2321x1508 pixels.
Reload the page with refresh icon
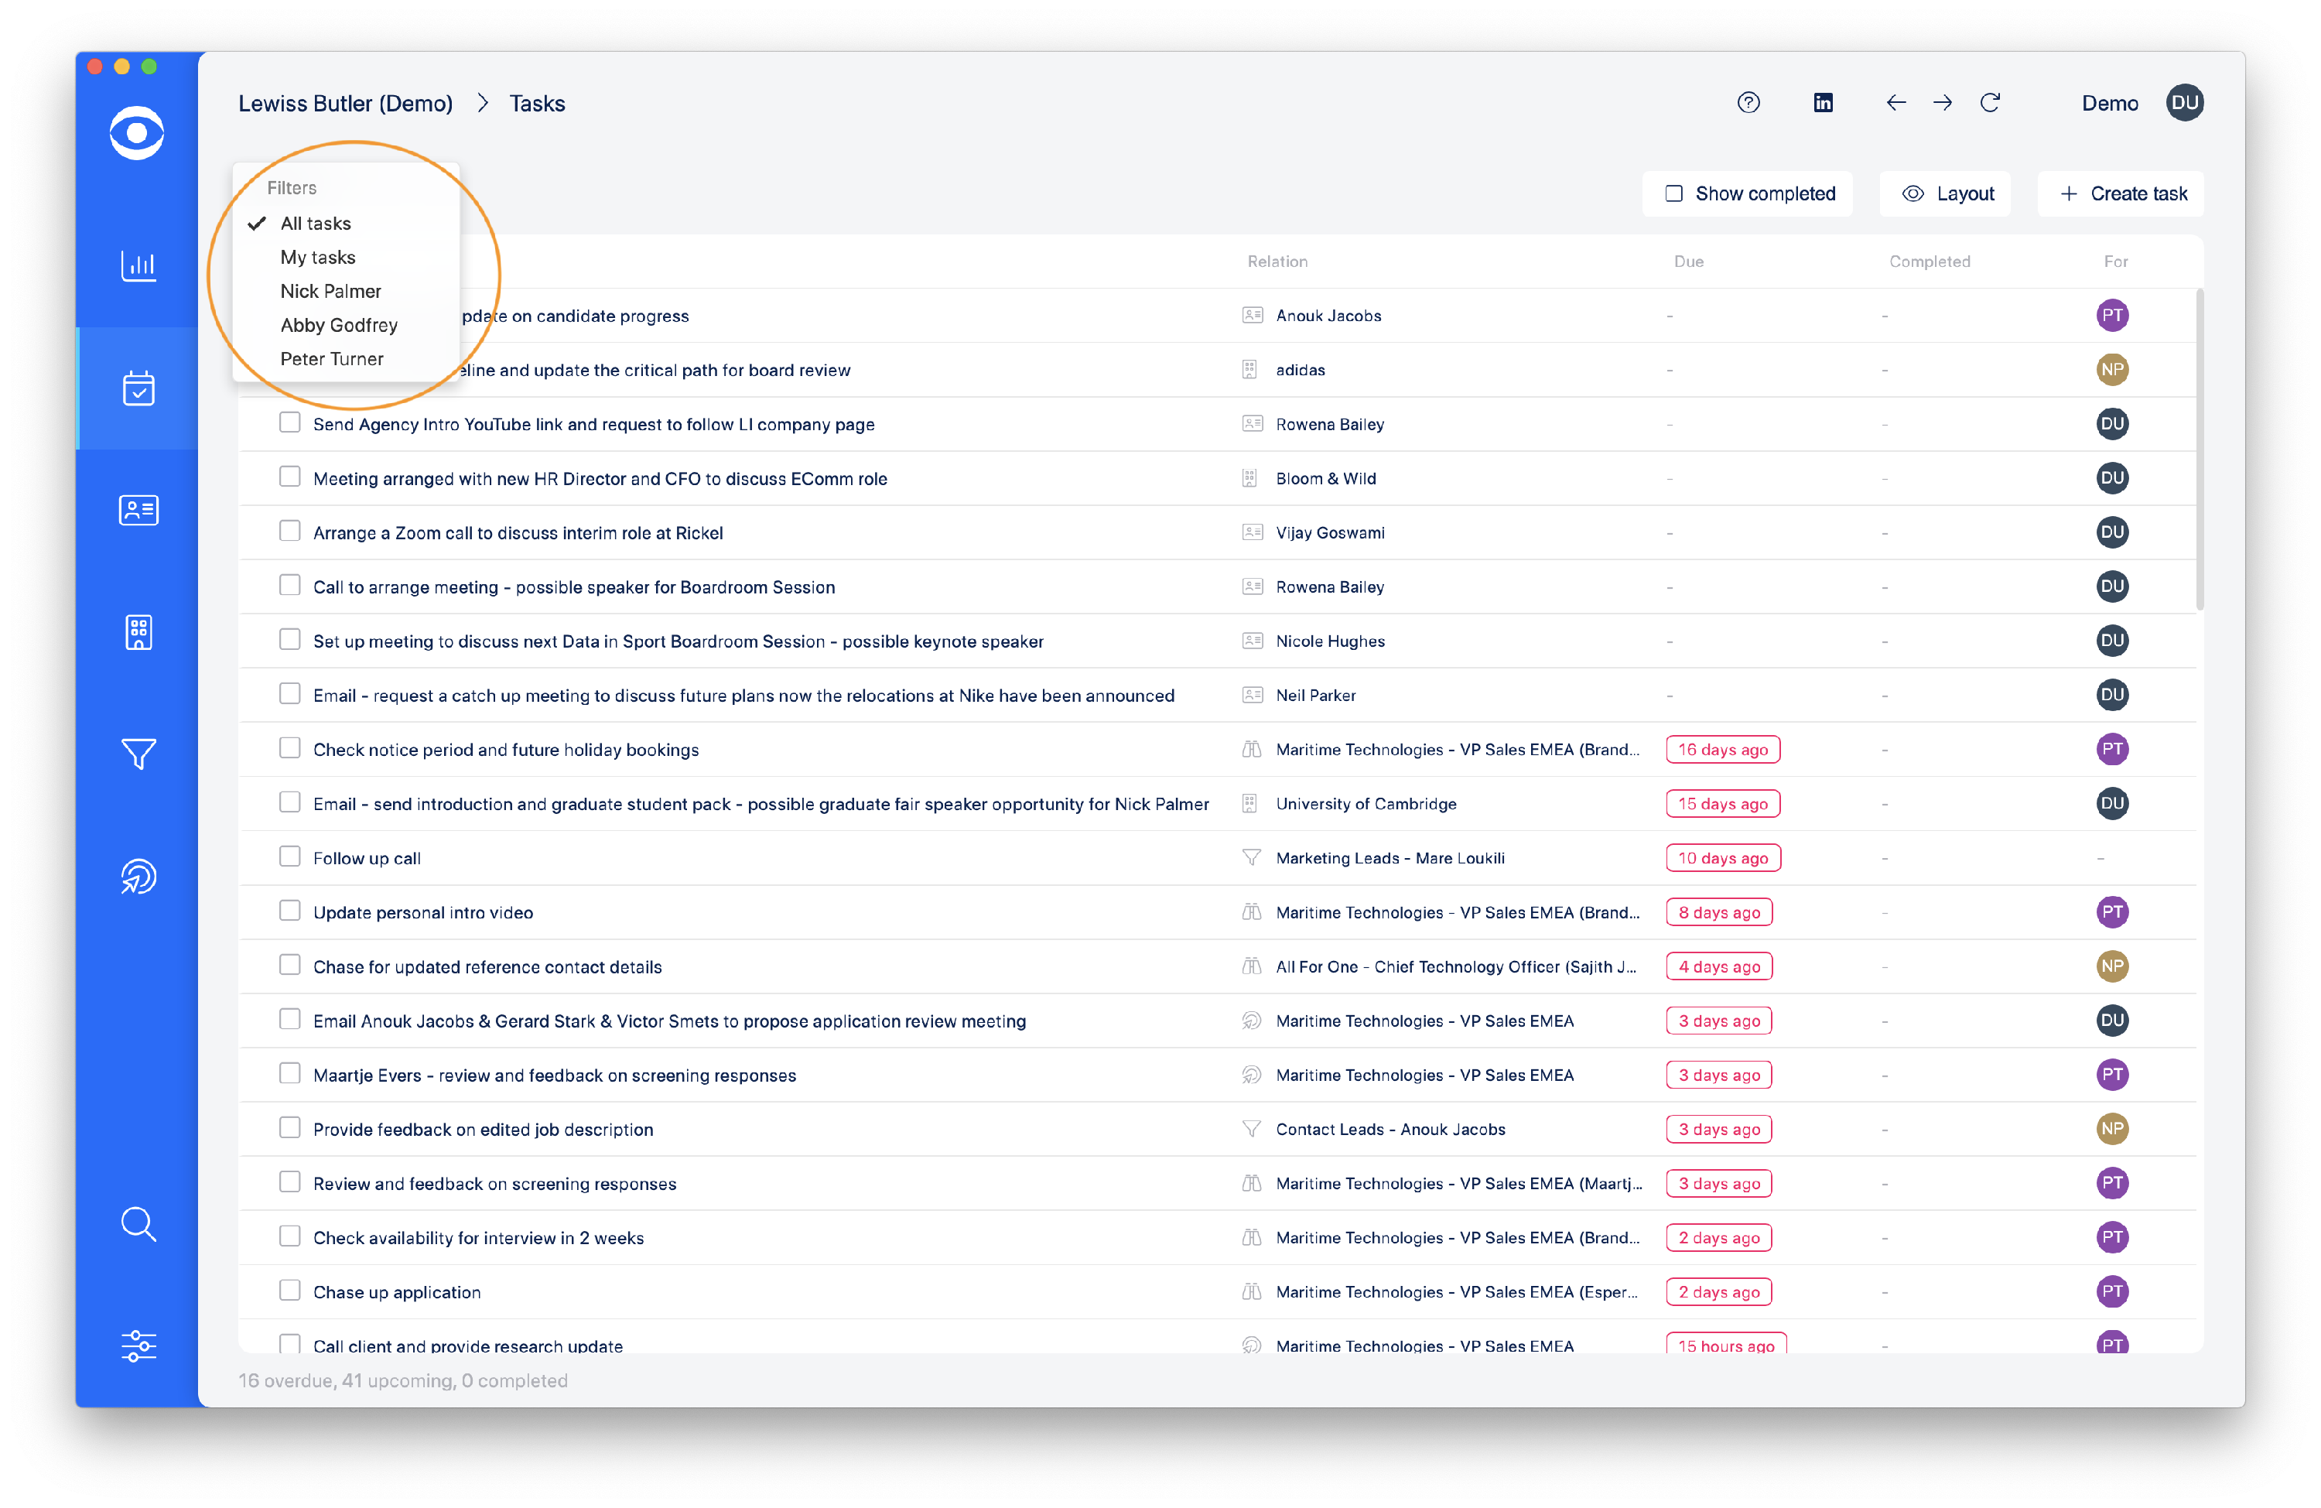pyautogui.click(x=1991, y=102)
